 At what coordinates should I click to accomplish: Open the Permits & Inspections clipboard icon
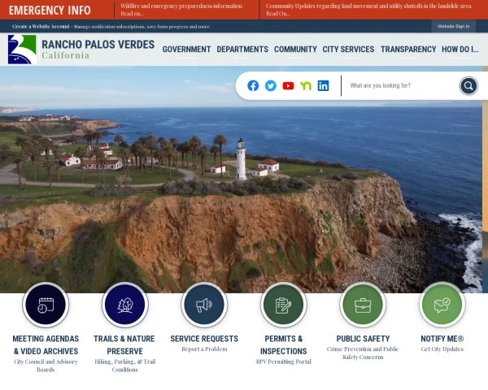[283, 305]
